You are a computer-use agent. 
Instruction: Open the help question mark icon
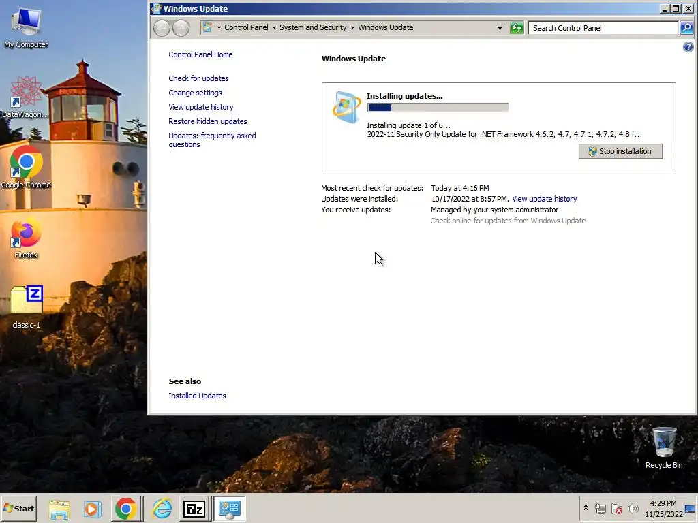[x=688, y=47]
